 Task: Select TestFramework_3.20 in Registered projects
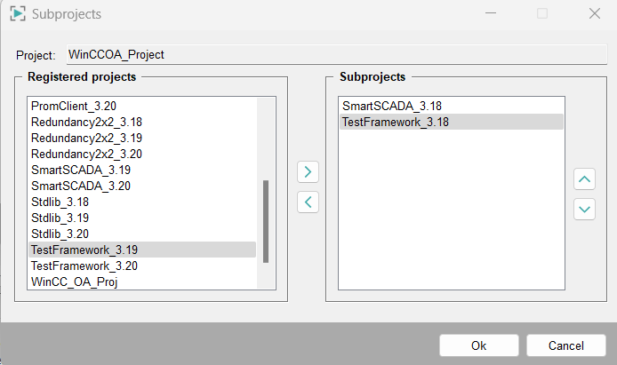pyautogui.click(x=84, y=266)
